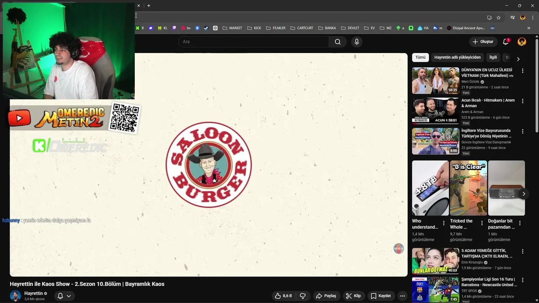Viewport: 539px width, 303px height.
Task: Dislike the video with the thumbs-down icon
Action: pos(303,296)
